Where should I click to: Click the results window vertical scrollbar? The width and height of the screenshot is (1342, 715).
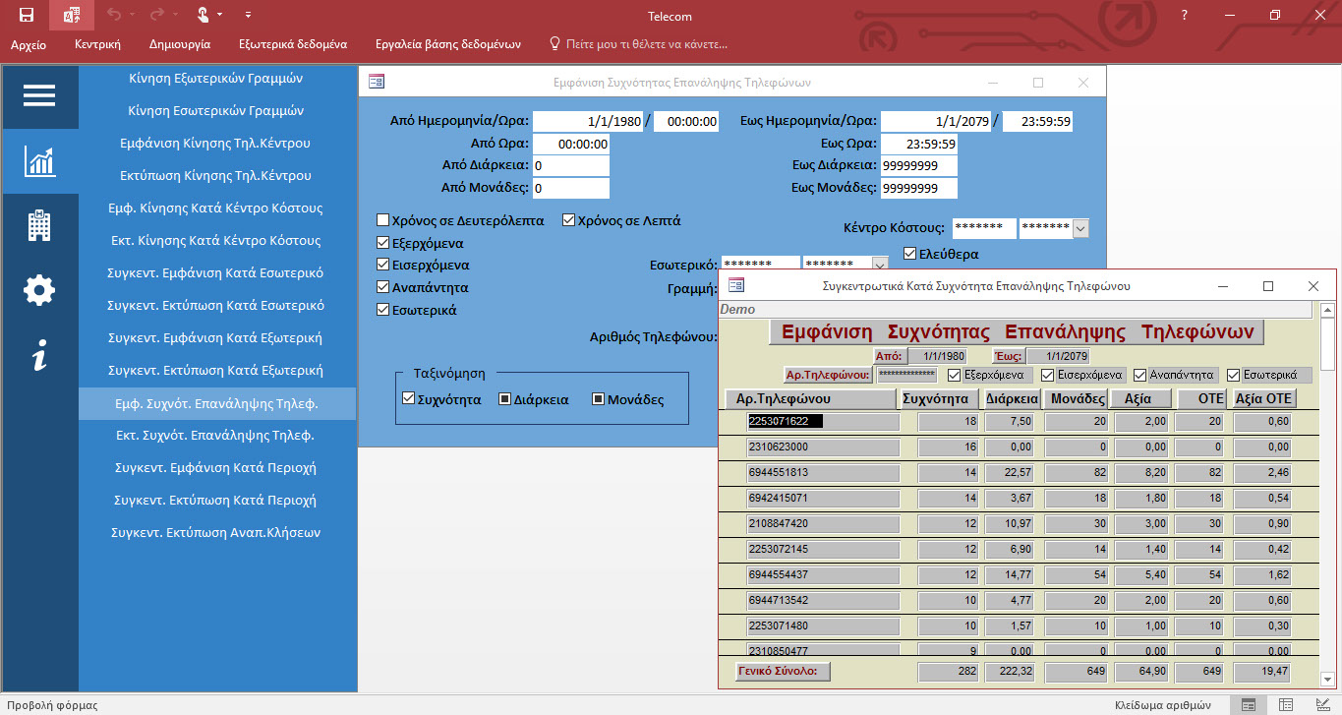1327,492
